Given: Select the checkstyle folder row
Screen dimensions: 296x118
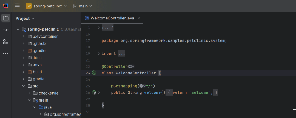Looking at the screenshot, I should (46, 93).
